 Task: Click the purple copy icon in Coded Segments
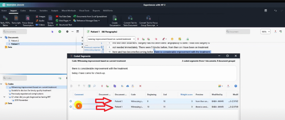click(x=115, y=86)
